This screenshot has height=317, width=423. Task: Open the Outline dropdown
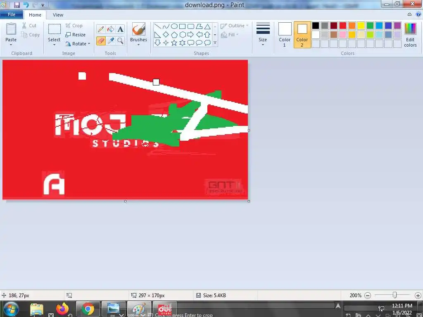tap(235, 26)
